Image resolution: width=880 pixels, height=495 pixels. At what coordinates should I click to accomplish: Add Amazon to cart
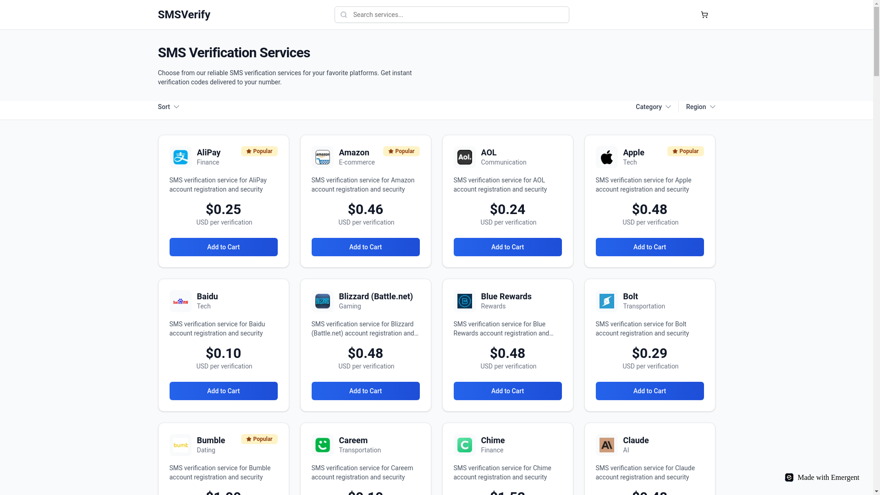[x=365, y=247]
